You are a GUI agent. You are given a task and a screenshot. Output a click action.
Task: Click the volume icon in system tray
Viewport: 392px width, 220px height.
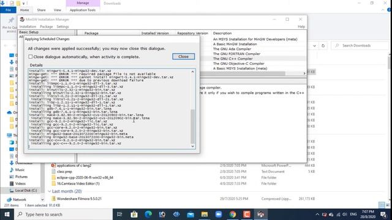point(345,215)
